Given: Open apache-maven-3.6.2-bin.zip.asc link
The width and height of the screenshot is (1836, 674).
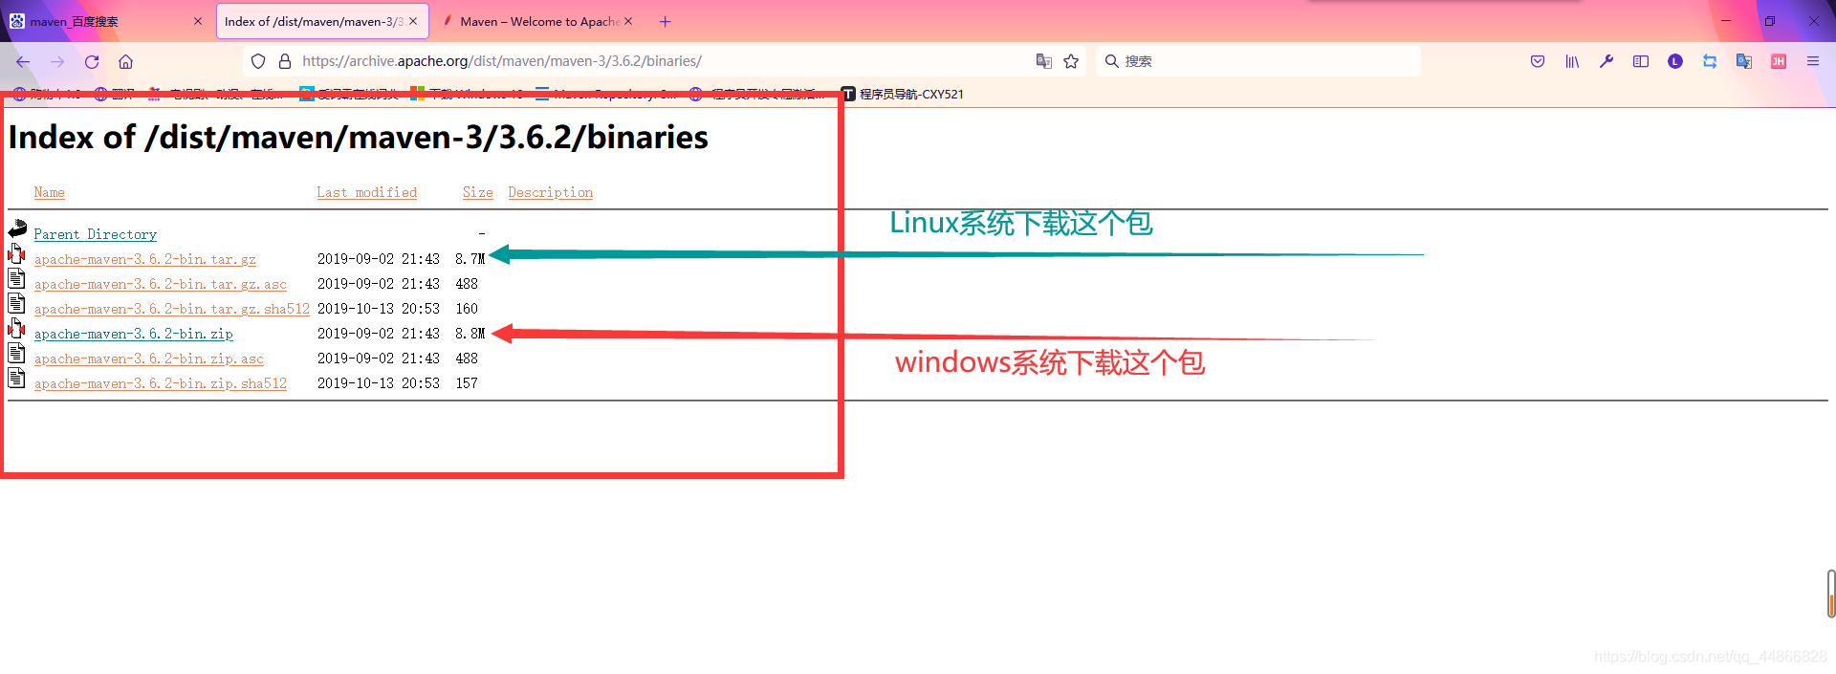Looking at the screenshot, I should click(149, 359).
